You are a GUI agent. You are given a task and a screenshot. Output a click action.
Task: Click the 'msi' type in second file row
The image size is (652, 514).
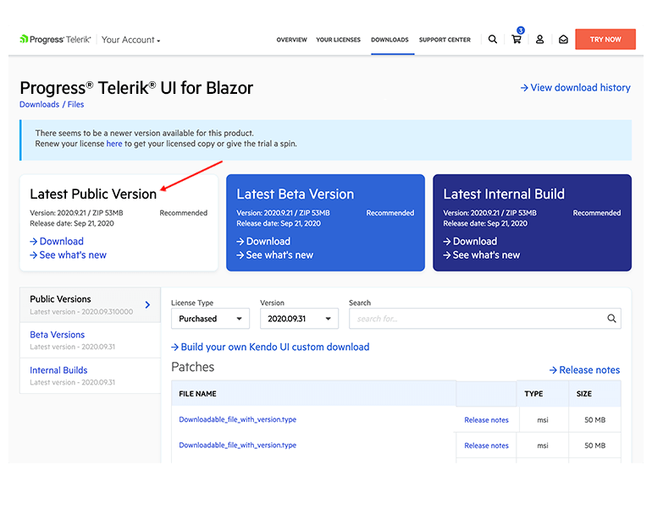click(x=542, y=446)
